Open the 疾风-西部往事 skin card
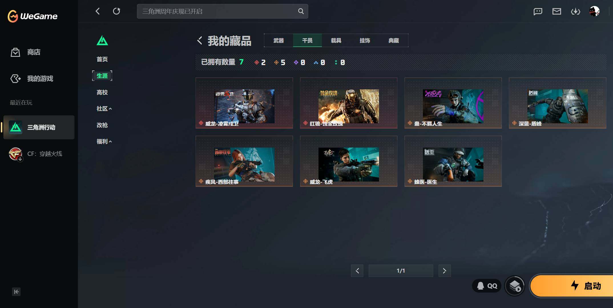This screenshot has width=613, height=308. tap(244, 161)
